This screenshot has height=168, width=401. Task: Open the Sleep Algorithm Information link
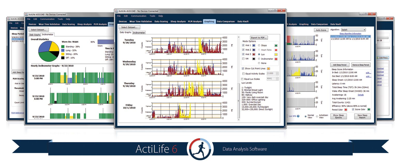[x=350, y=33]
